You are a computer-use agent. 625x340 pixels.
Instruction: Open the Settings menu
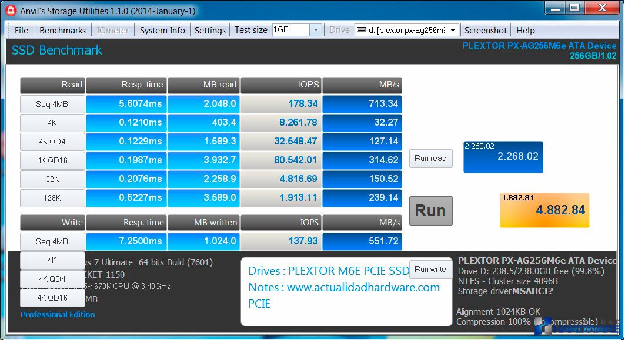(x=210, y=31)
